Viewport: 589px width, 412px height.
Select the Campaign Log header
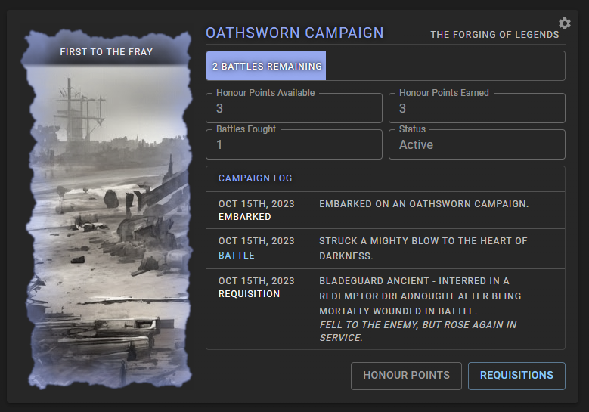coord(255,178)
